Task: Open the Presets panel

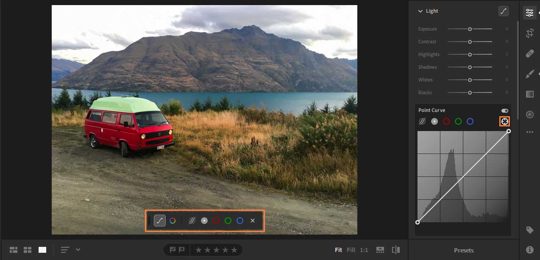Action: click(x=464, y=250)
